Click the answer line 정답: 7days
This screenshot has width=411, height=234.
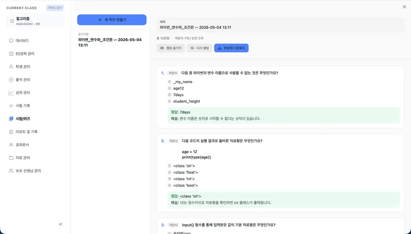click(x=181, y=112)
